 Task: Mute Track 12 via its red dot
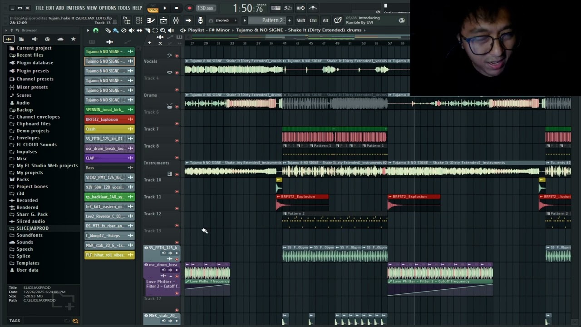coord(177,225)
